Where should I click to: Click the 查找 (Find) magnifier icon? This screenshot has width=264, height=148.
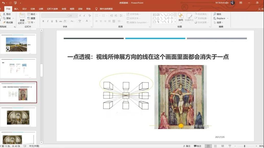(215, 14)
